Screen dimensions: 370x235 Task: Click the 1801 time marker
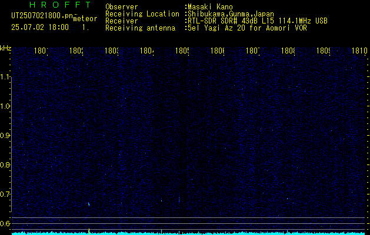click(x=41, y=51)
